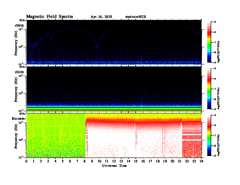Click the hour "13" tick label

point(121,161)
